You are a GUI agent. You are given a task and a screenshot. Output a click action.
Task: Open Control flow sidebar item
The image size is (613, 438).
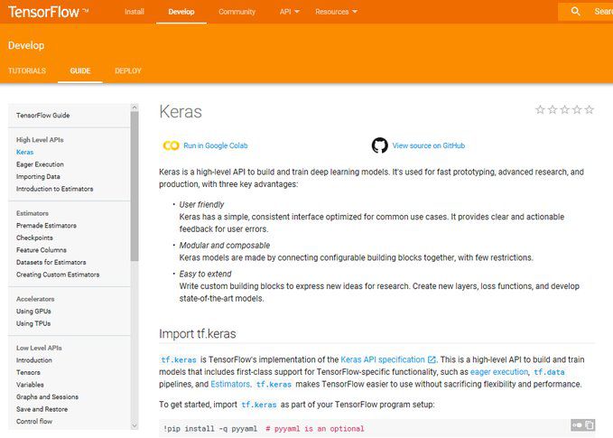click(x=34, y=421)
